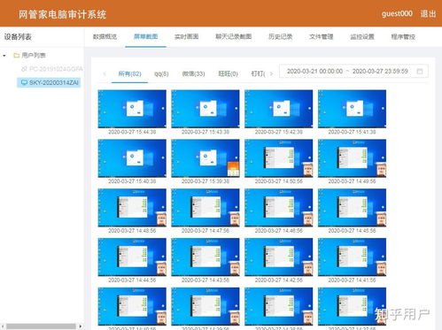Image resolution: width=442 pixels, height=330 pixels.
Task: Click the sidebar horizontal scrollbar
Action: point(41,326)
